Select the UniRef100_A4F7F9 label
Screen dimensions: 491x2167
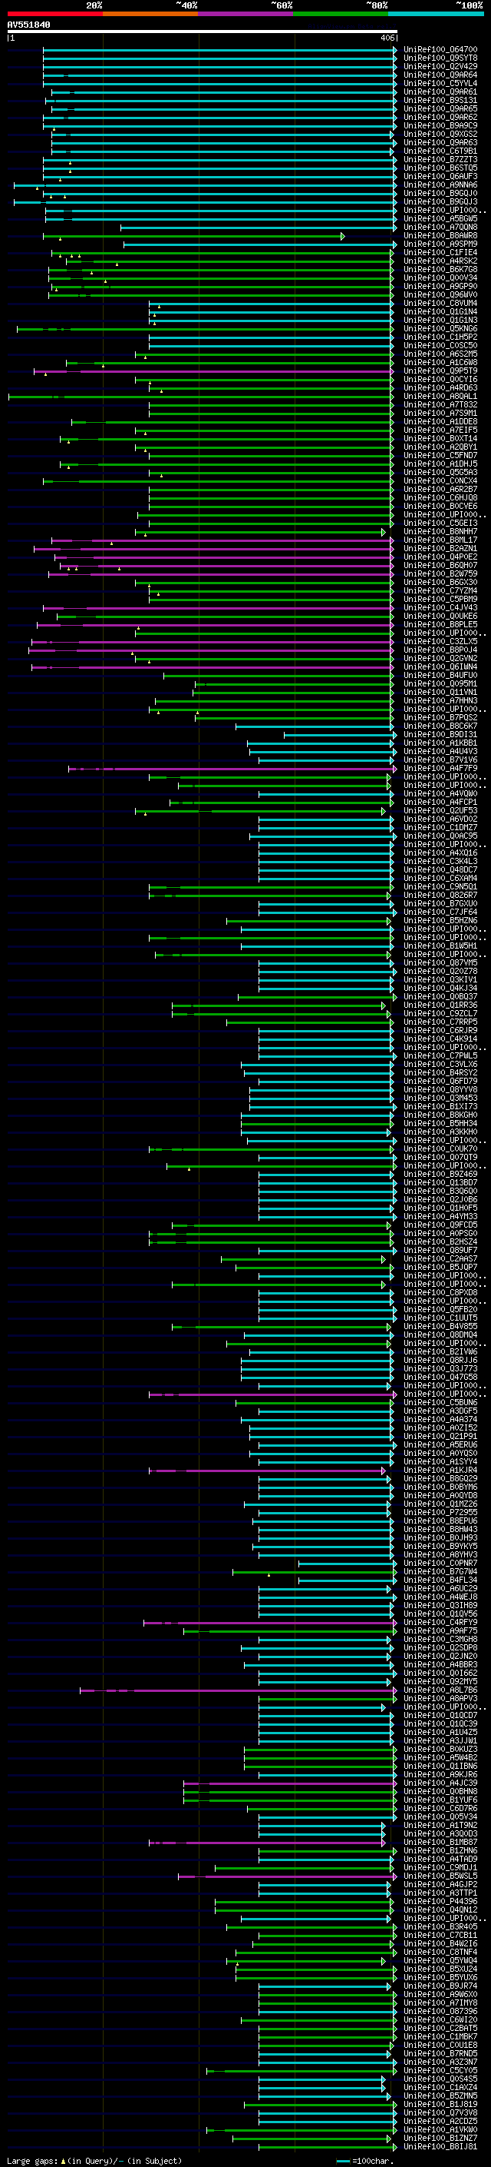click(440, 768)
